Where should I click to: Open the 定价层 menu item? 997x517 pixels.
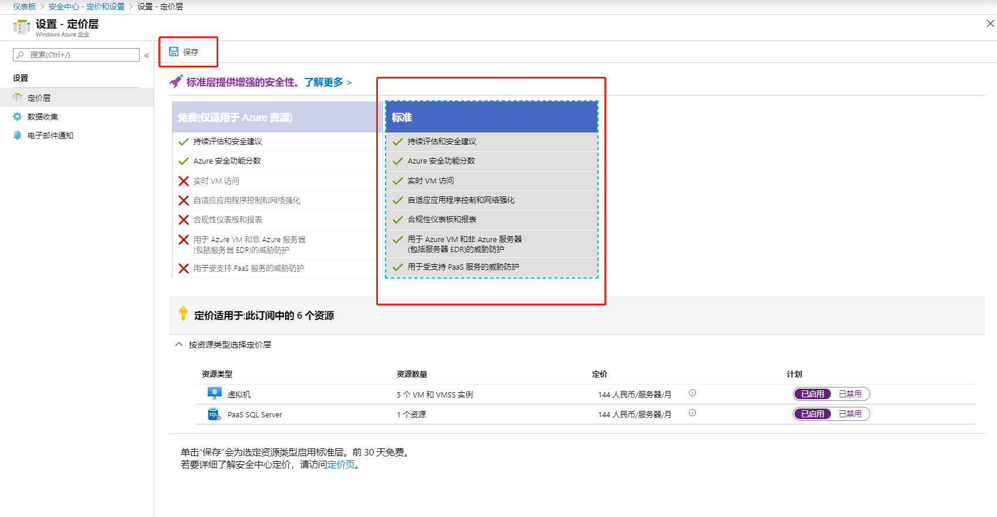(x=77, y=97)
